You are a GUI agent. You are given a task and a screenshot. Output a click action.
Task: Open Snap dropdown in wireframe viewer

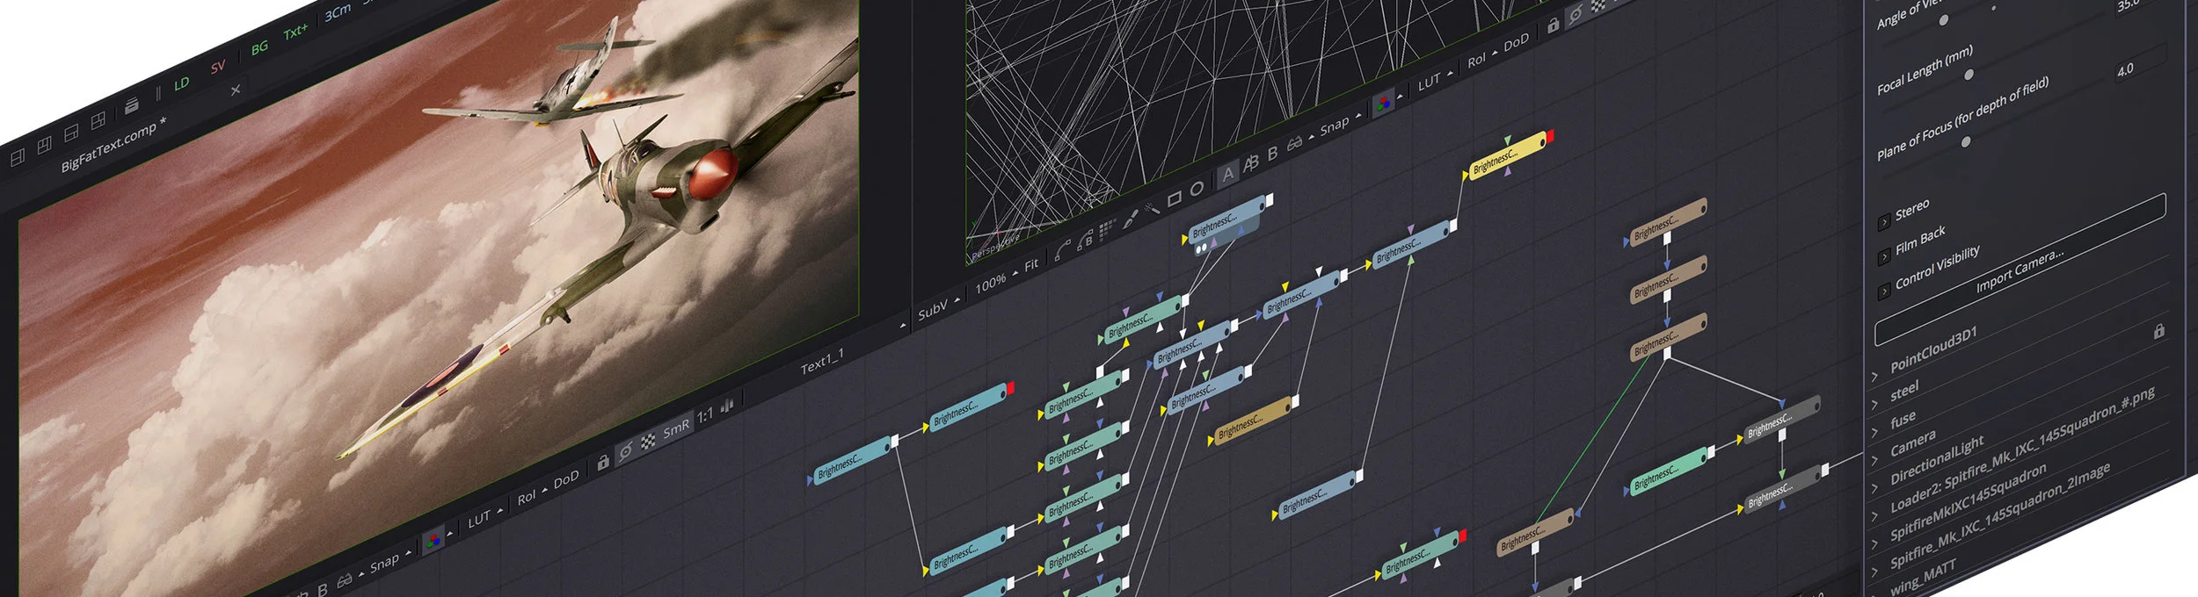1340,123
